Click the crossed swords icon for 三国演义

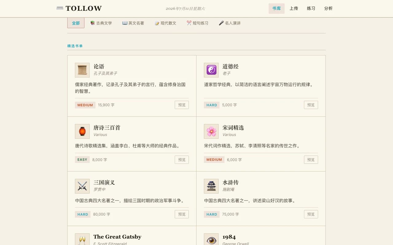[82, 186]
